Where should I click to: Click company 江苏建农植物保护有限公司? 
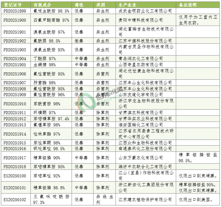[x=145, y=200]
